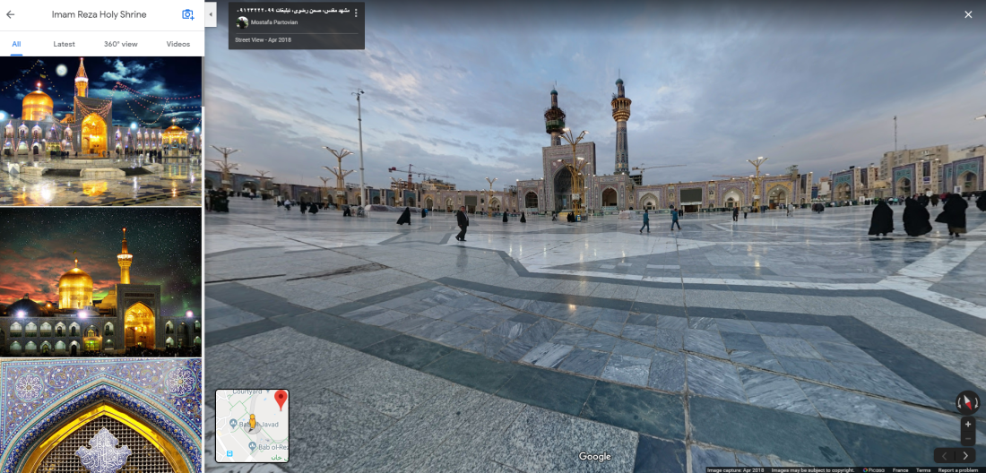Open the blue tile arch close-up photo

coord(100,416)
